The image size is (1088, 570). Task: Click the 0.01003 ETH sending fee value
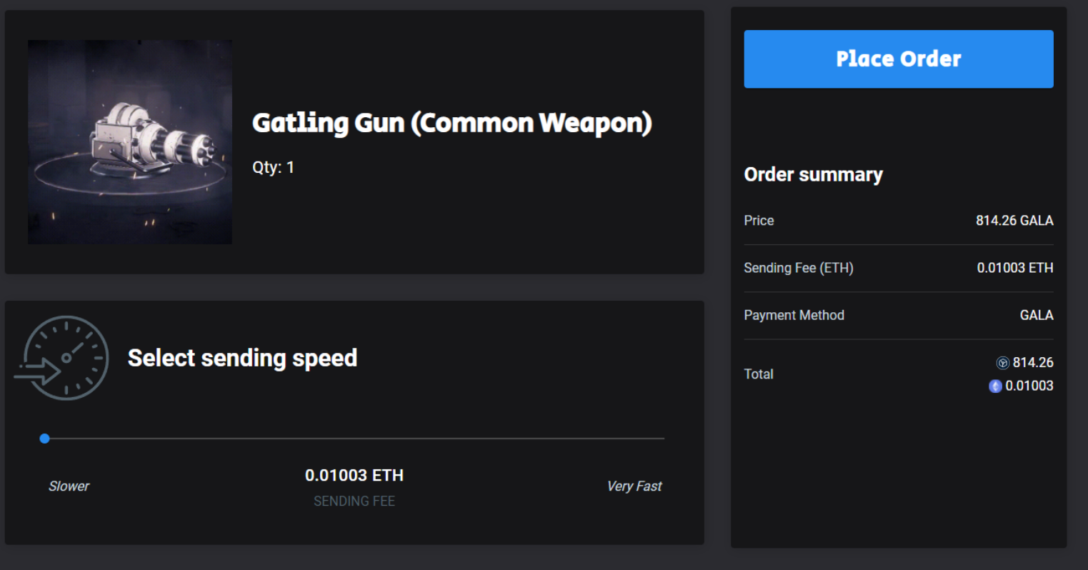[354, 475]
